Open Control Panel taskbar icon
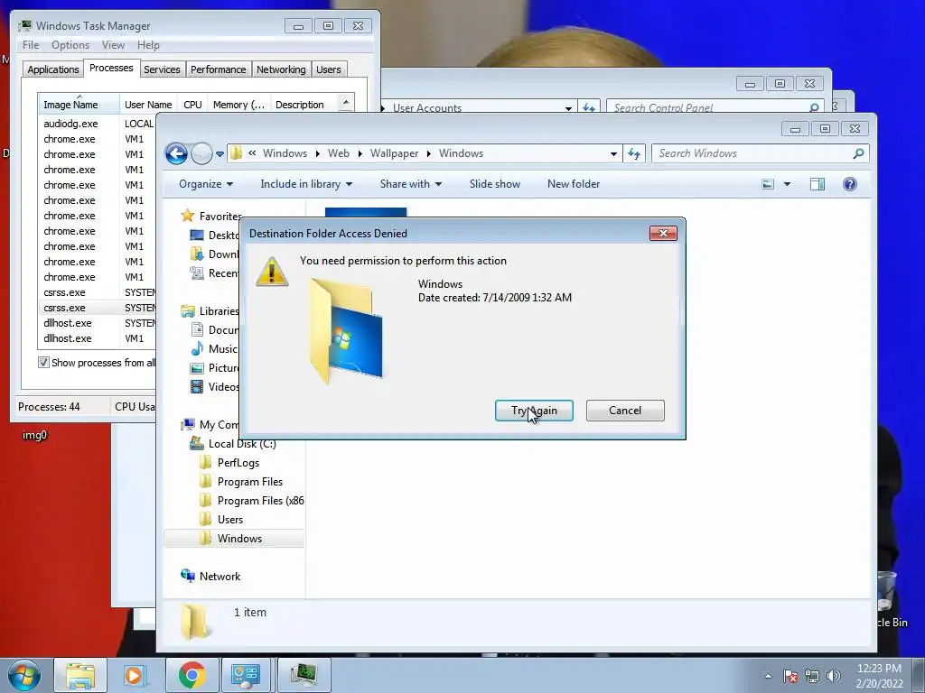 pyautogui.click(x=246, y=675)
